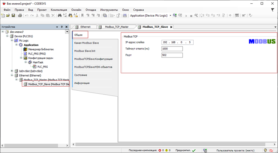This screenshot has height=153, width=278.
Task: Click the Copy toolbar icon
Action: pos(43,15)
